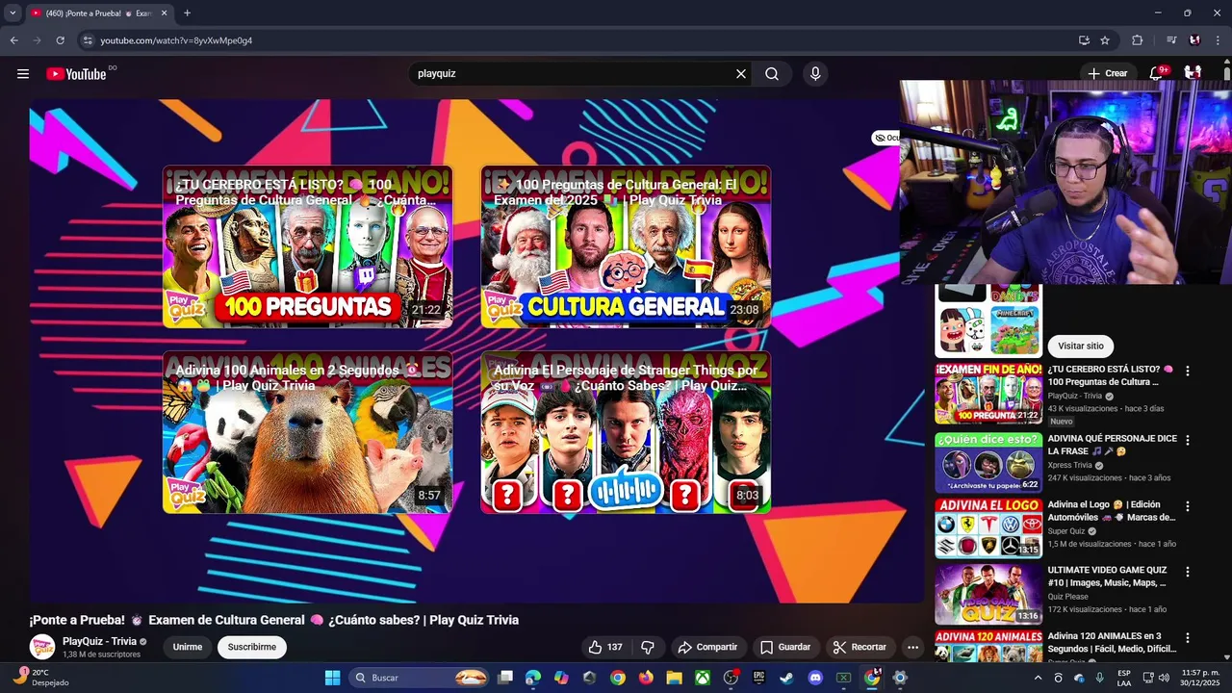Screen dimensions: 1232x693
Task: Save video with Guardar button
Action: 785,647
